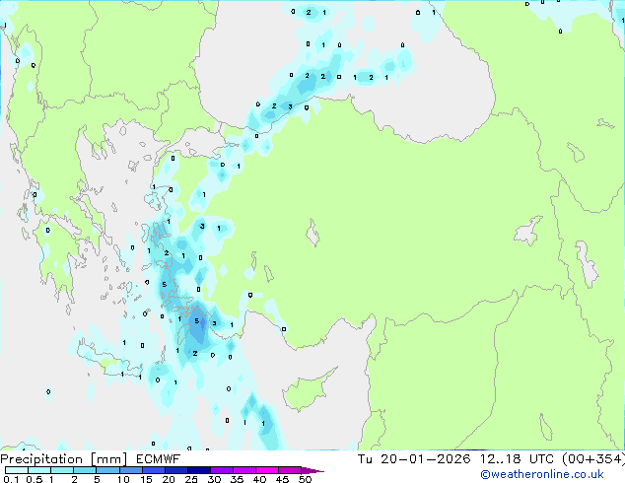Select the 1–2 mm legend color swatch
Screen dimensions: 625x483
(62, 470)
